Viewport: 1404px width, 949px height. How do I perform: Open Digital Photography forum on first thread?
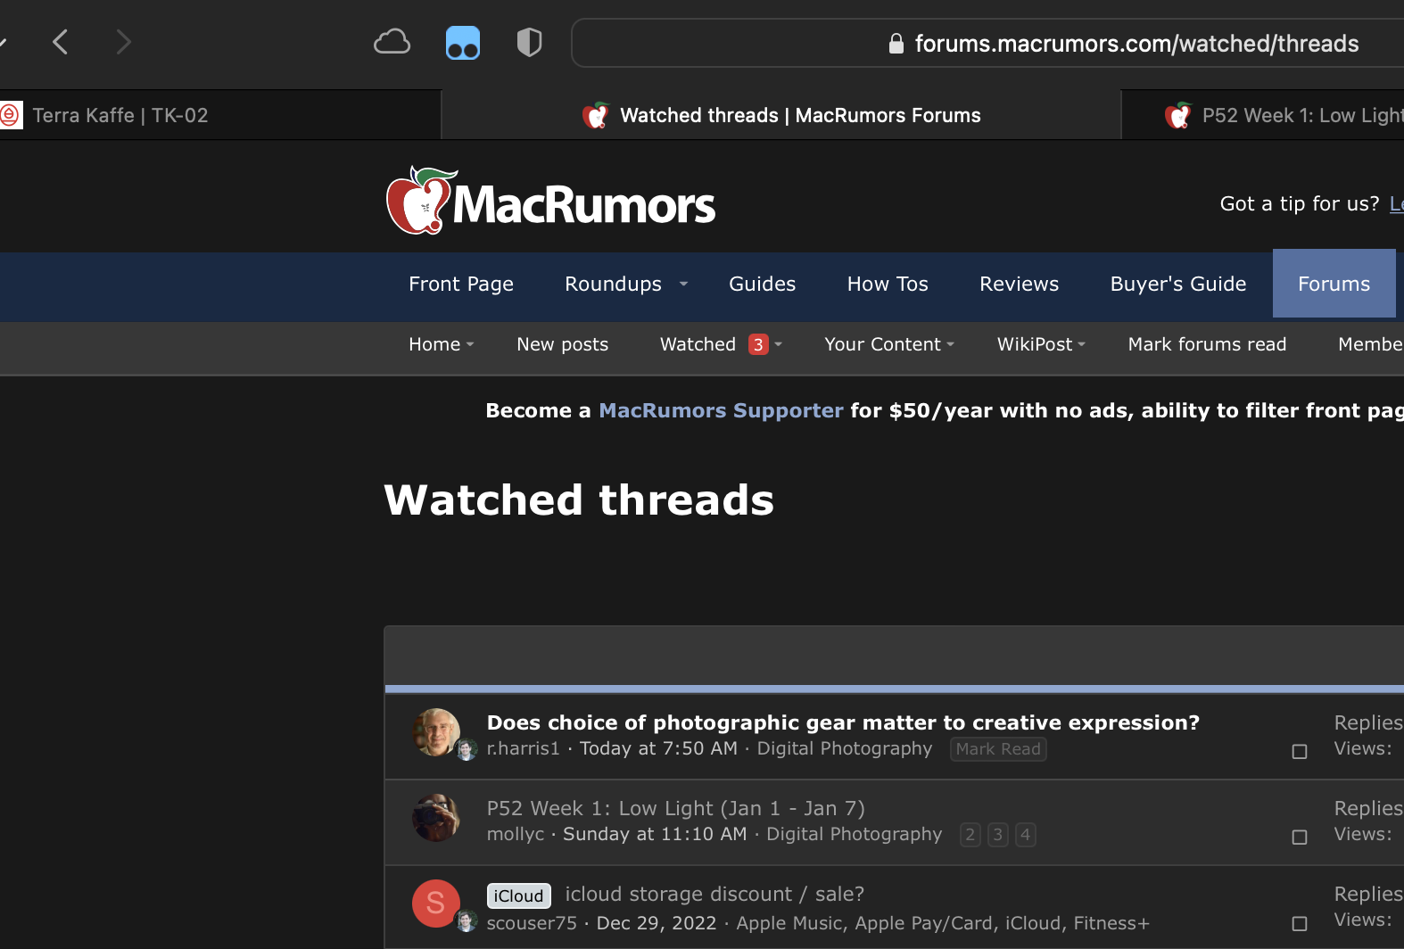pos(845,748)
